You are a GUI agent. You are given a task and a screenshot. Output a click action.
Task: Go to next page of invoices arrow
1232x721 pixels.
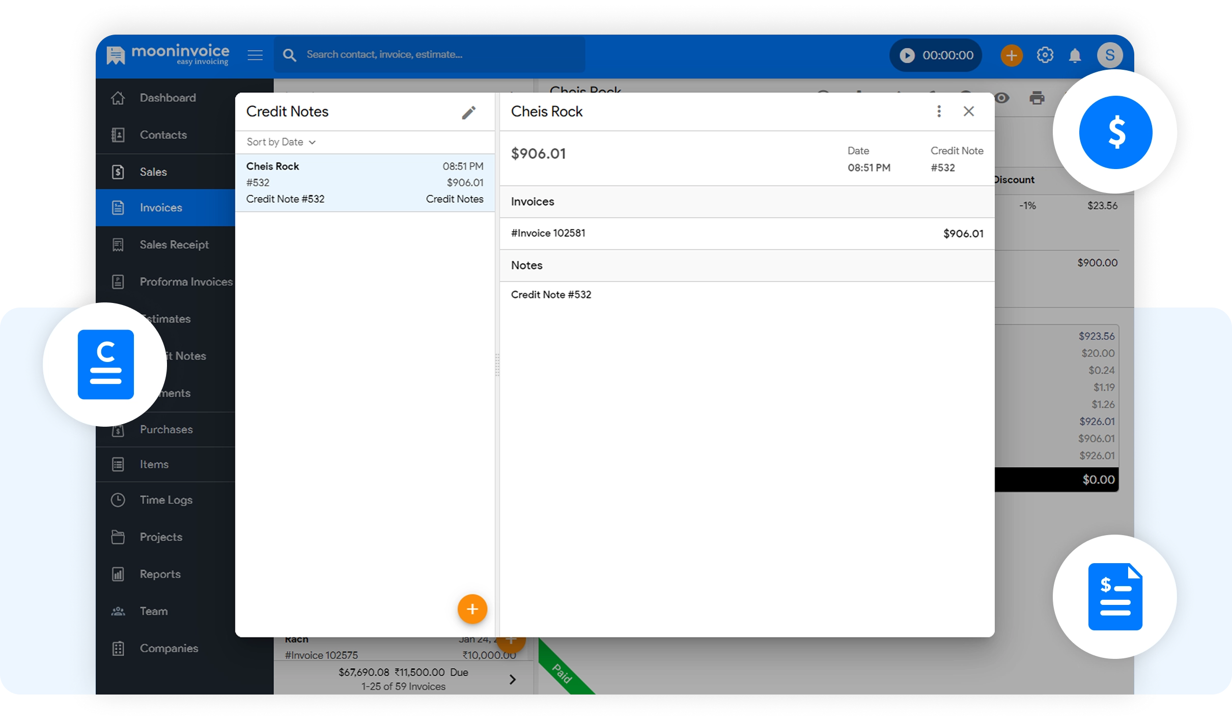click(513, 679)
